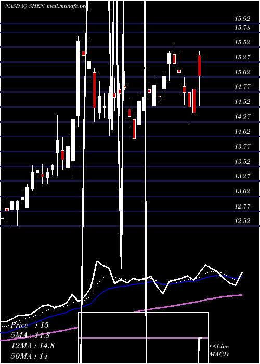
Task: Click the 14.02 price axis label
Action: tap(242, 132)
